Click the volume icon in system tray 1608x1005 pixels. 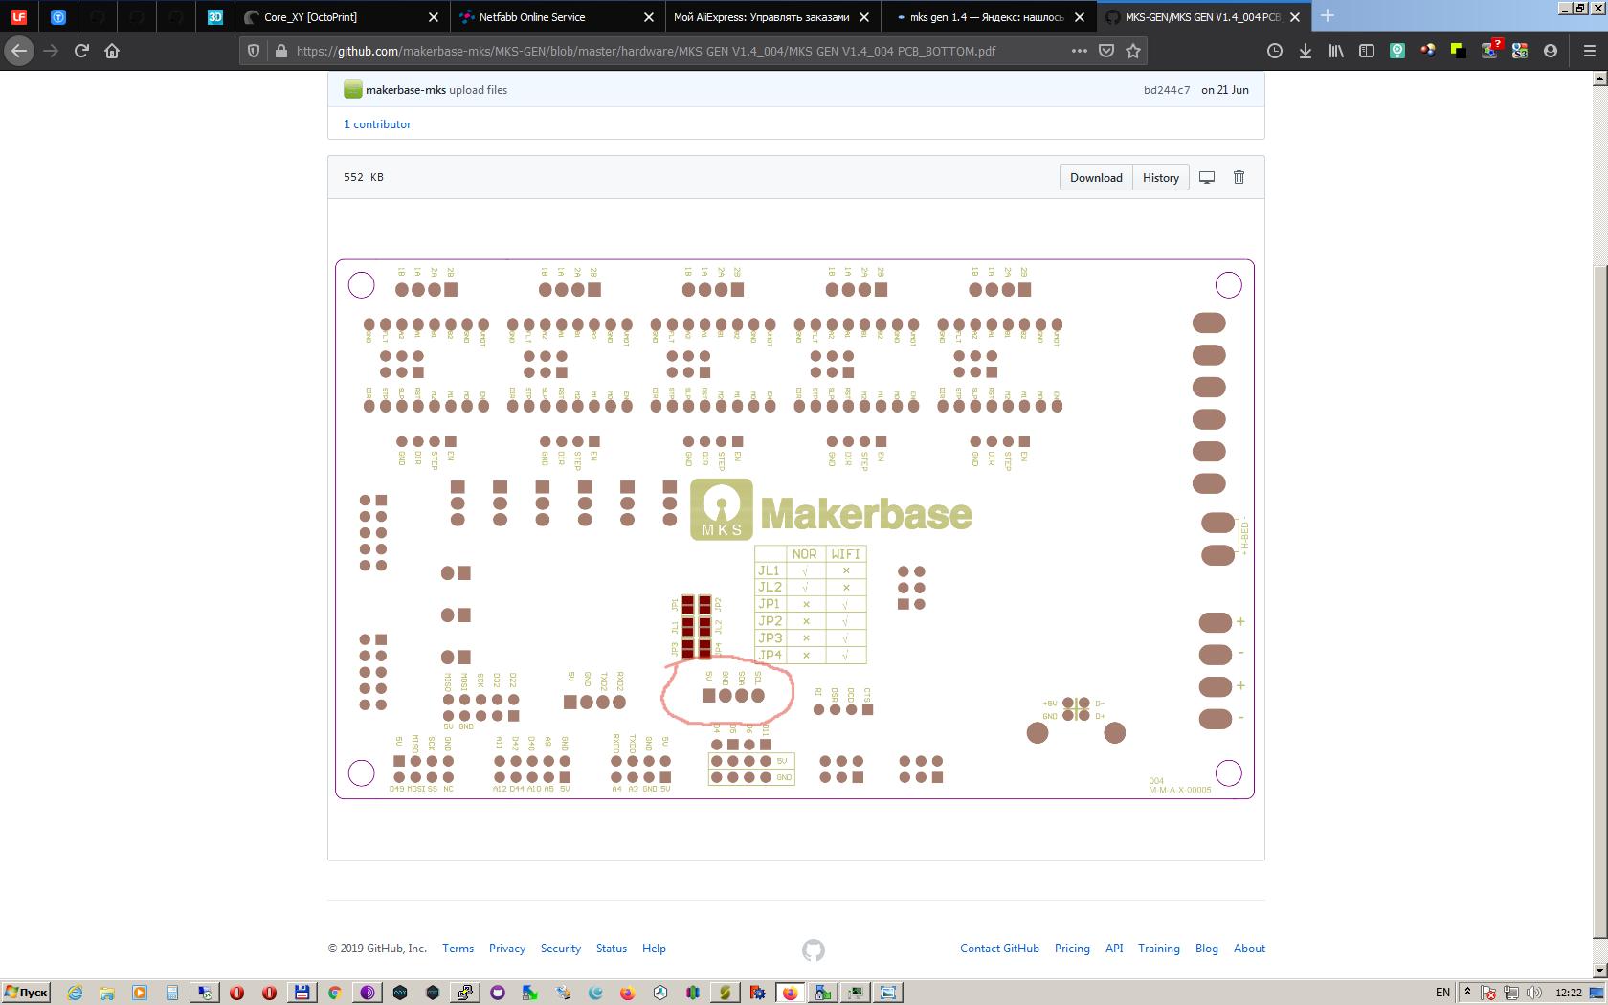(1533, 993)
